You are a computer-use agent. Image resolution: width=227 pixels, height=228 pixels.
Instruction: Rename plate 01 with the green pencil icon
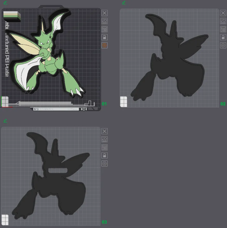coord(5,3)
